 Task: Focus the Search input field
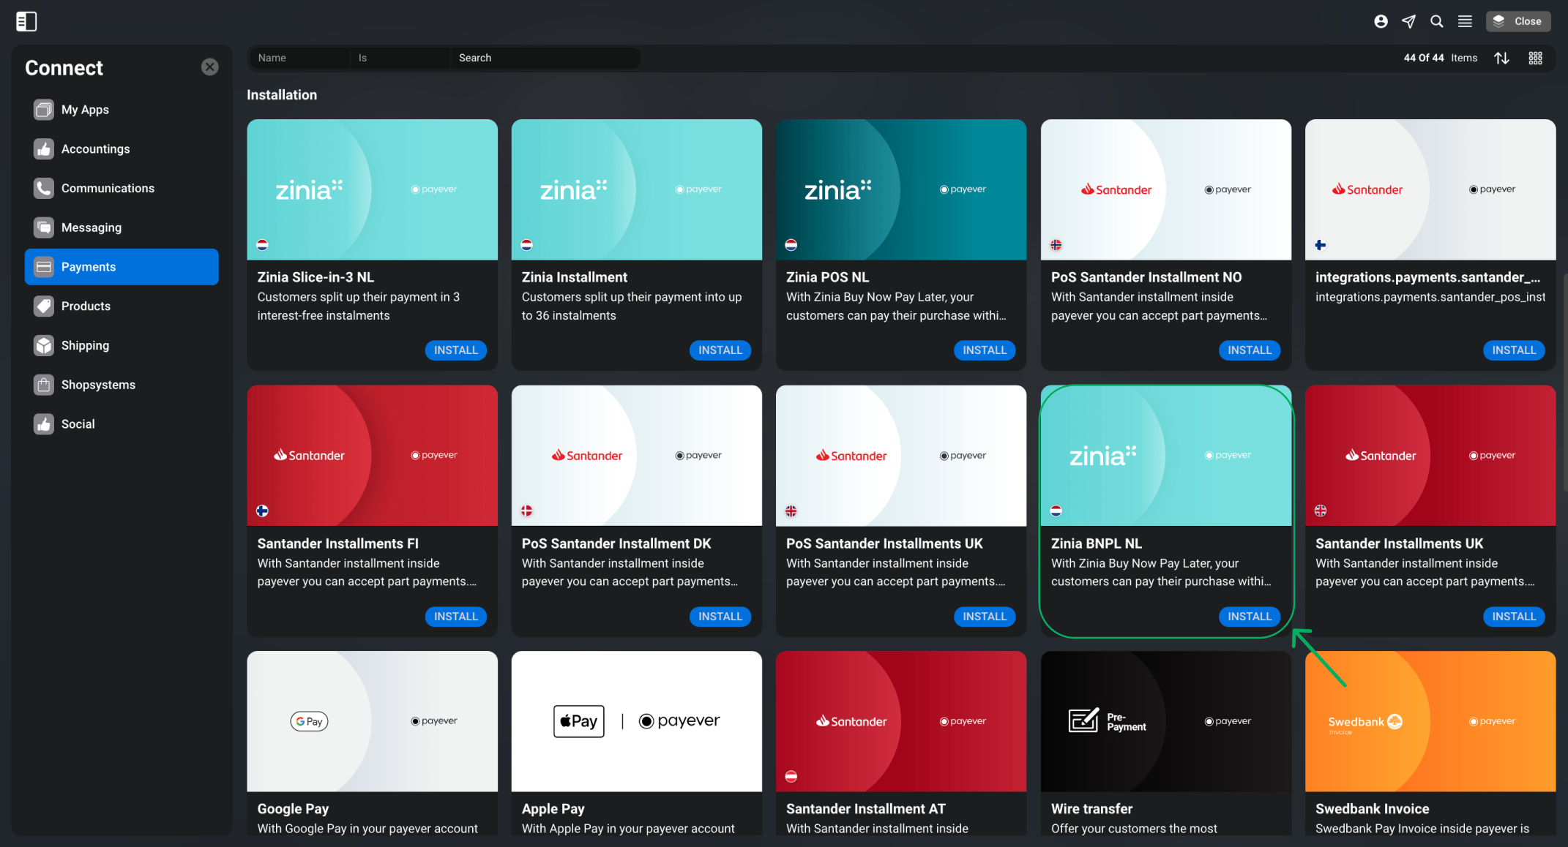point(545,58)
